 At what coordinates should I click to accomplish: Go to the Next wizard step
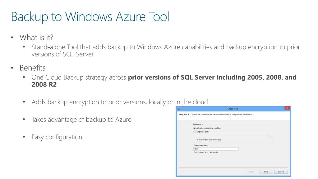click(x=266, y=172)
